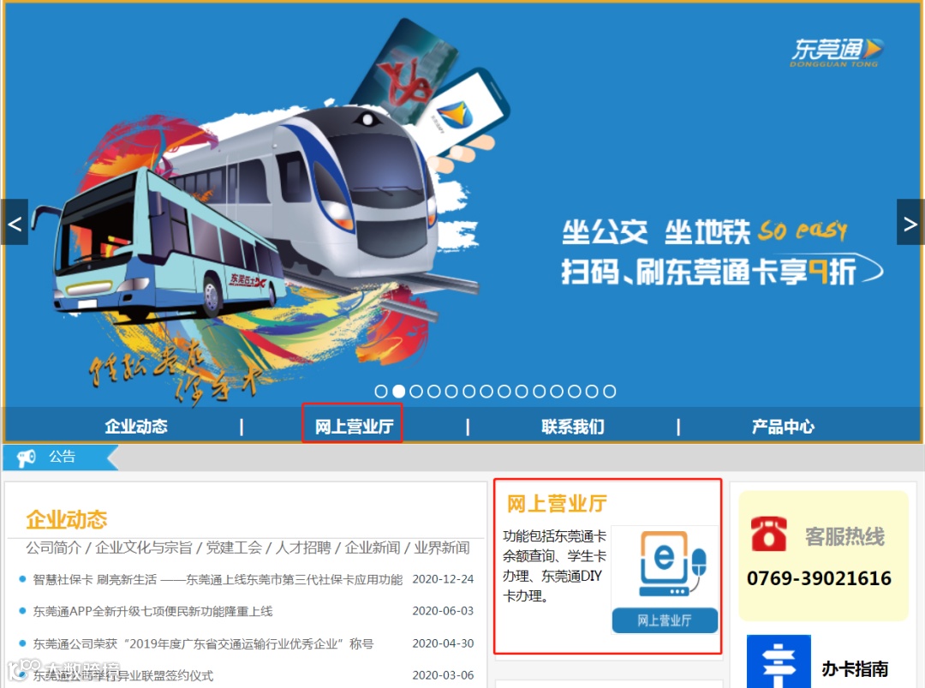Open the 产品中心 navigation tab

783,426
